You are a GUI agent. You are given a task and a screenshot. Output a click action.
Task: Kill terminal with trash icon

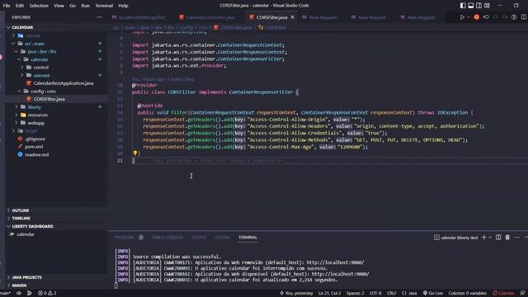(x=507, y=238)
